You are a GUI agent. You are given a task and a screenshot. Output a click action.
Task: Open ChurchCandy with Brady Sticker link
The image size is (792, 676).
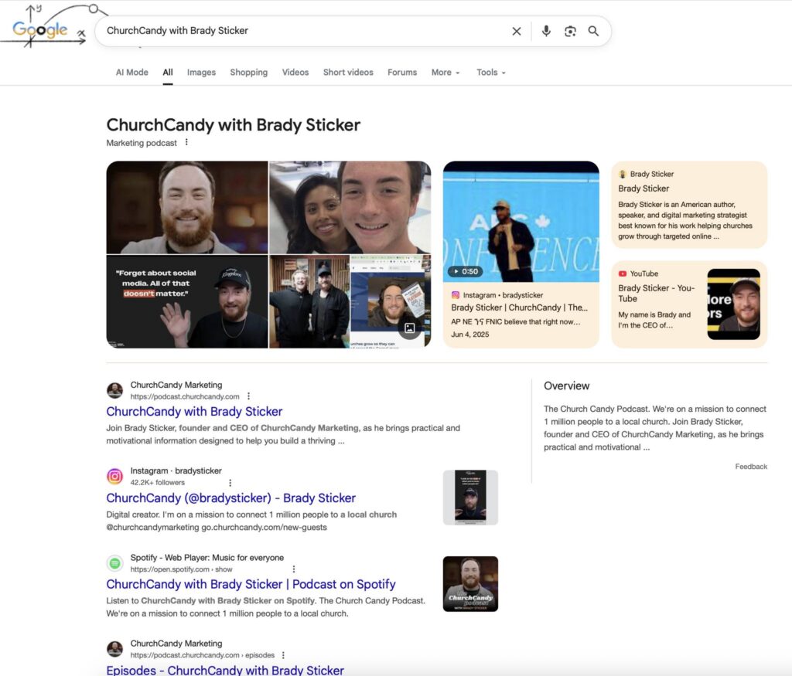coord(194,412)
